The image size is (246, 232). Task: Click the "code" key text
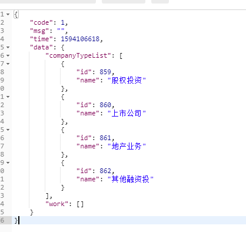(x=41, y=22)
